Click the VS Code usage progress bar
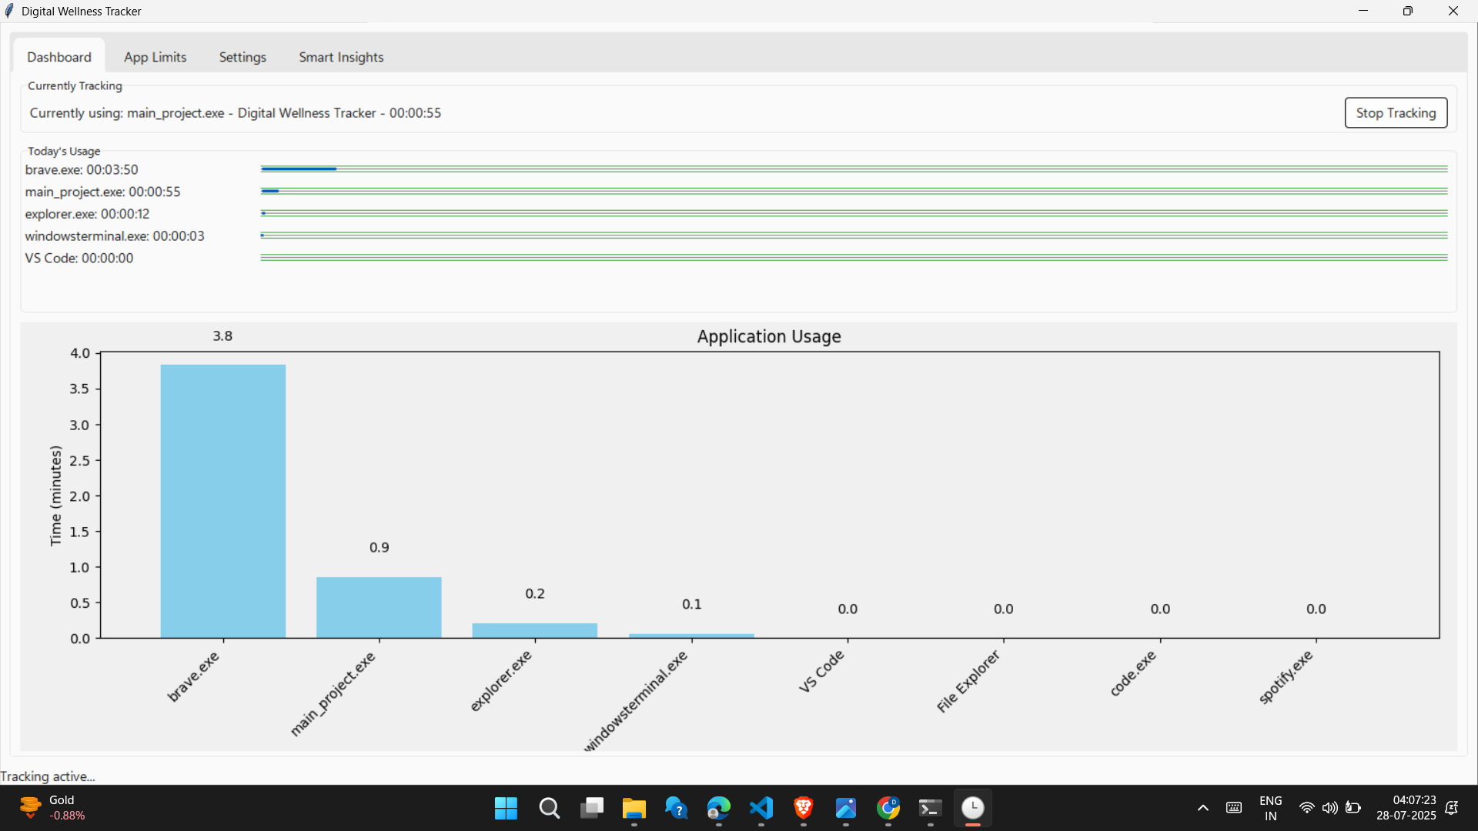The image size is (1478, 831). coord(854,258)
